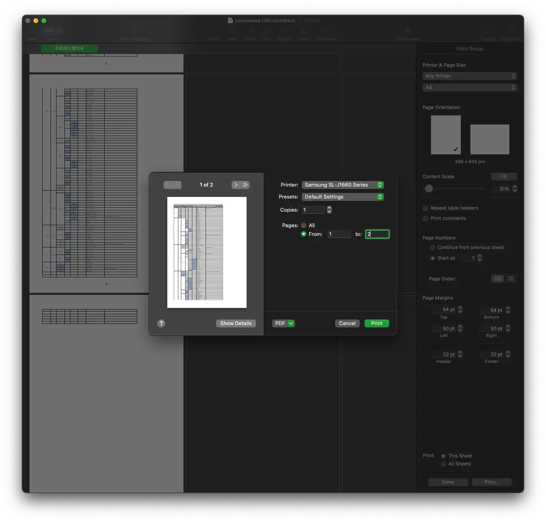Cancel the print dialog
This screenshot has height=522, width=546.
(x=347, y=323)
